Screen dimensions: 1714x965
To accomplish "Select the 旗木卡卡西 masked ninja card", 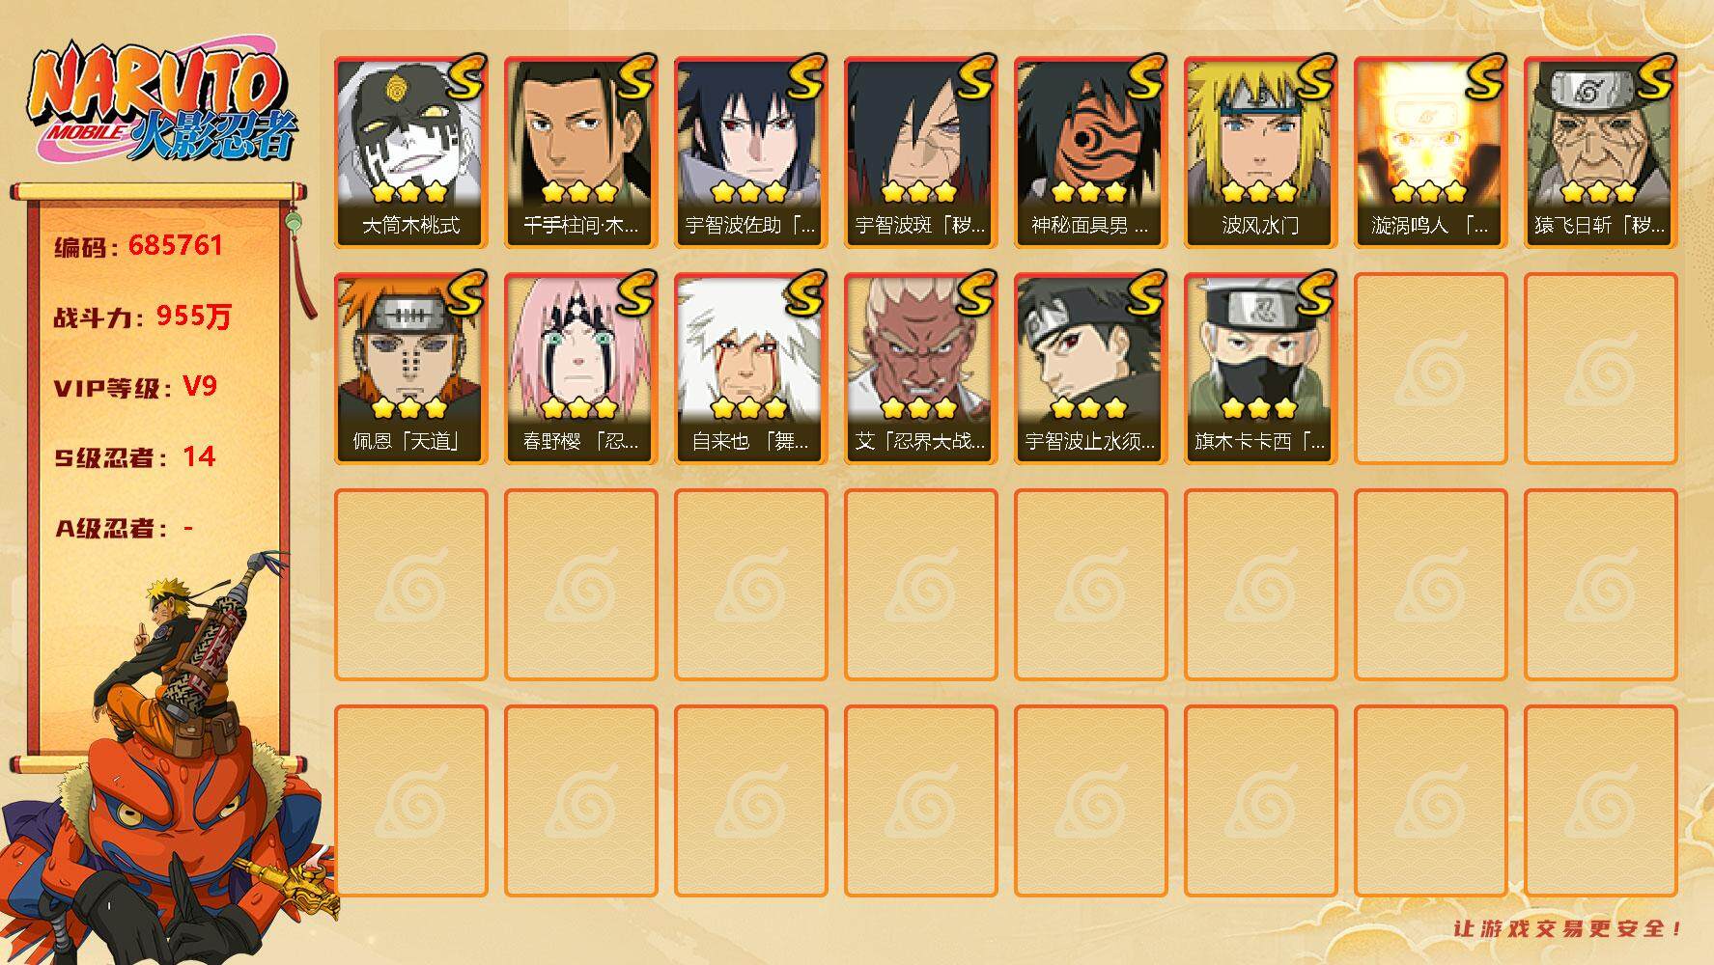I will pos(1261,369).
